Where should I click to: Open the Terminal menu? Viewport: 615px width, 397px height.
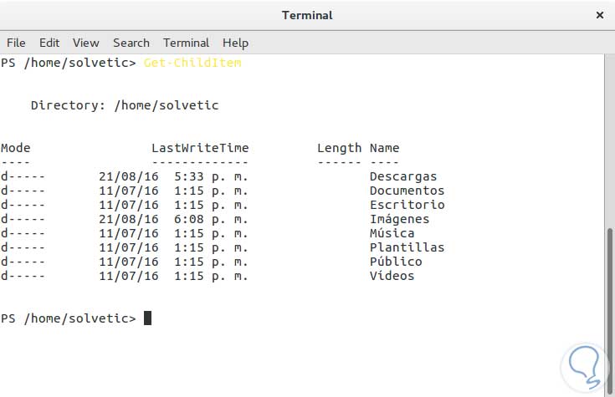pyautogui.click(x=186, y=43)
